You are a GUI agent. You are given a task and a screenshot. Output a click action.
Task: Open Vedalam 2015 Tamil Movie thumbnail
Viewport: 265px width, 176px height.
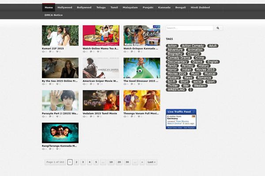pos(101,100)
